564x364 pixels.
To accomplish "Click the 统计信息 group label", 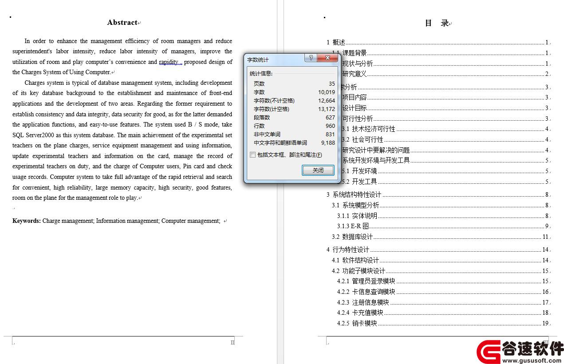I will [x=261, y=73].
